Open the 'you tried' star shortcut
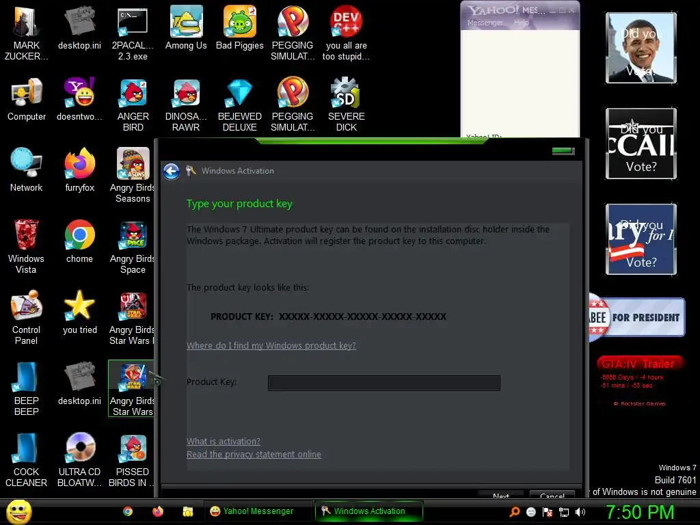The image size is (700, 525). click(79, 312)
